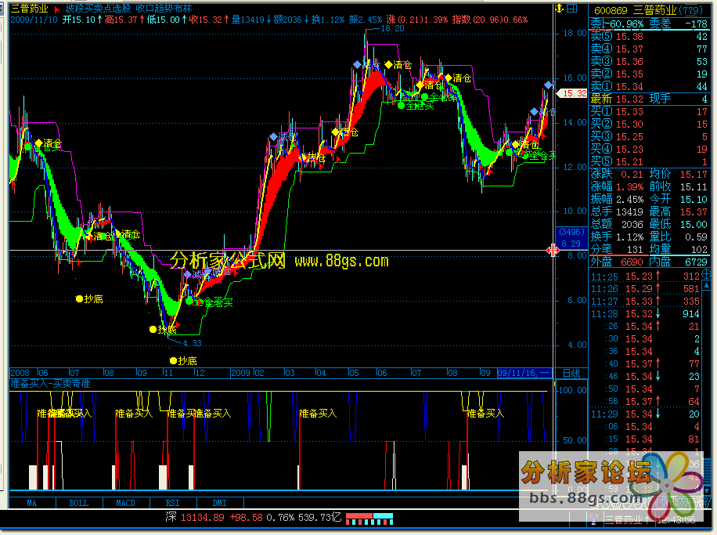This screenshot has width=717, height=535.
Task: Click the grid window-layout icon beside the anchor
Action: [572, 9]
